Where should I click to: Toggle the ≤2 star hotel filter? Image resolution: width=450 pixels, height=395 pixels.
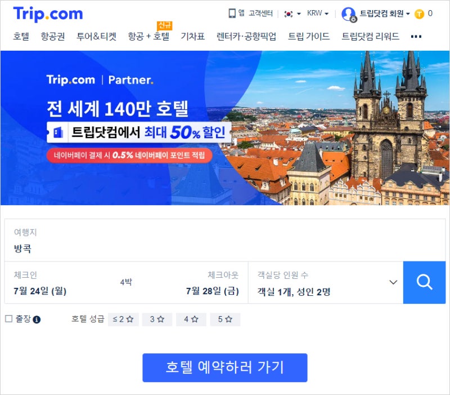[x=123, y=319]
